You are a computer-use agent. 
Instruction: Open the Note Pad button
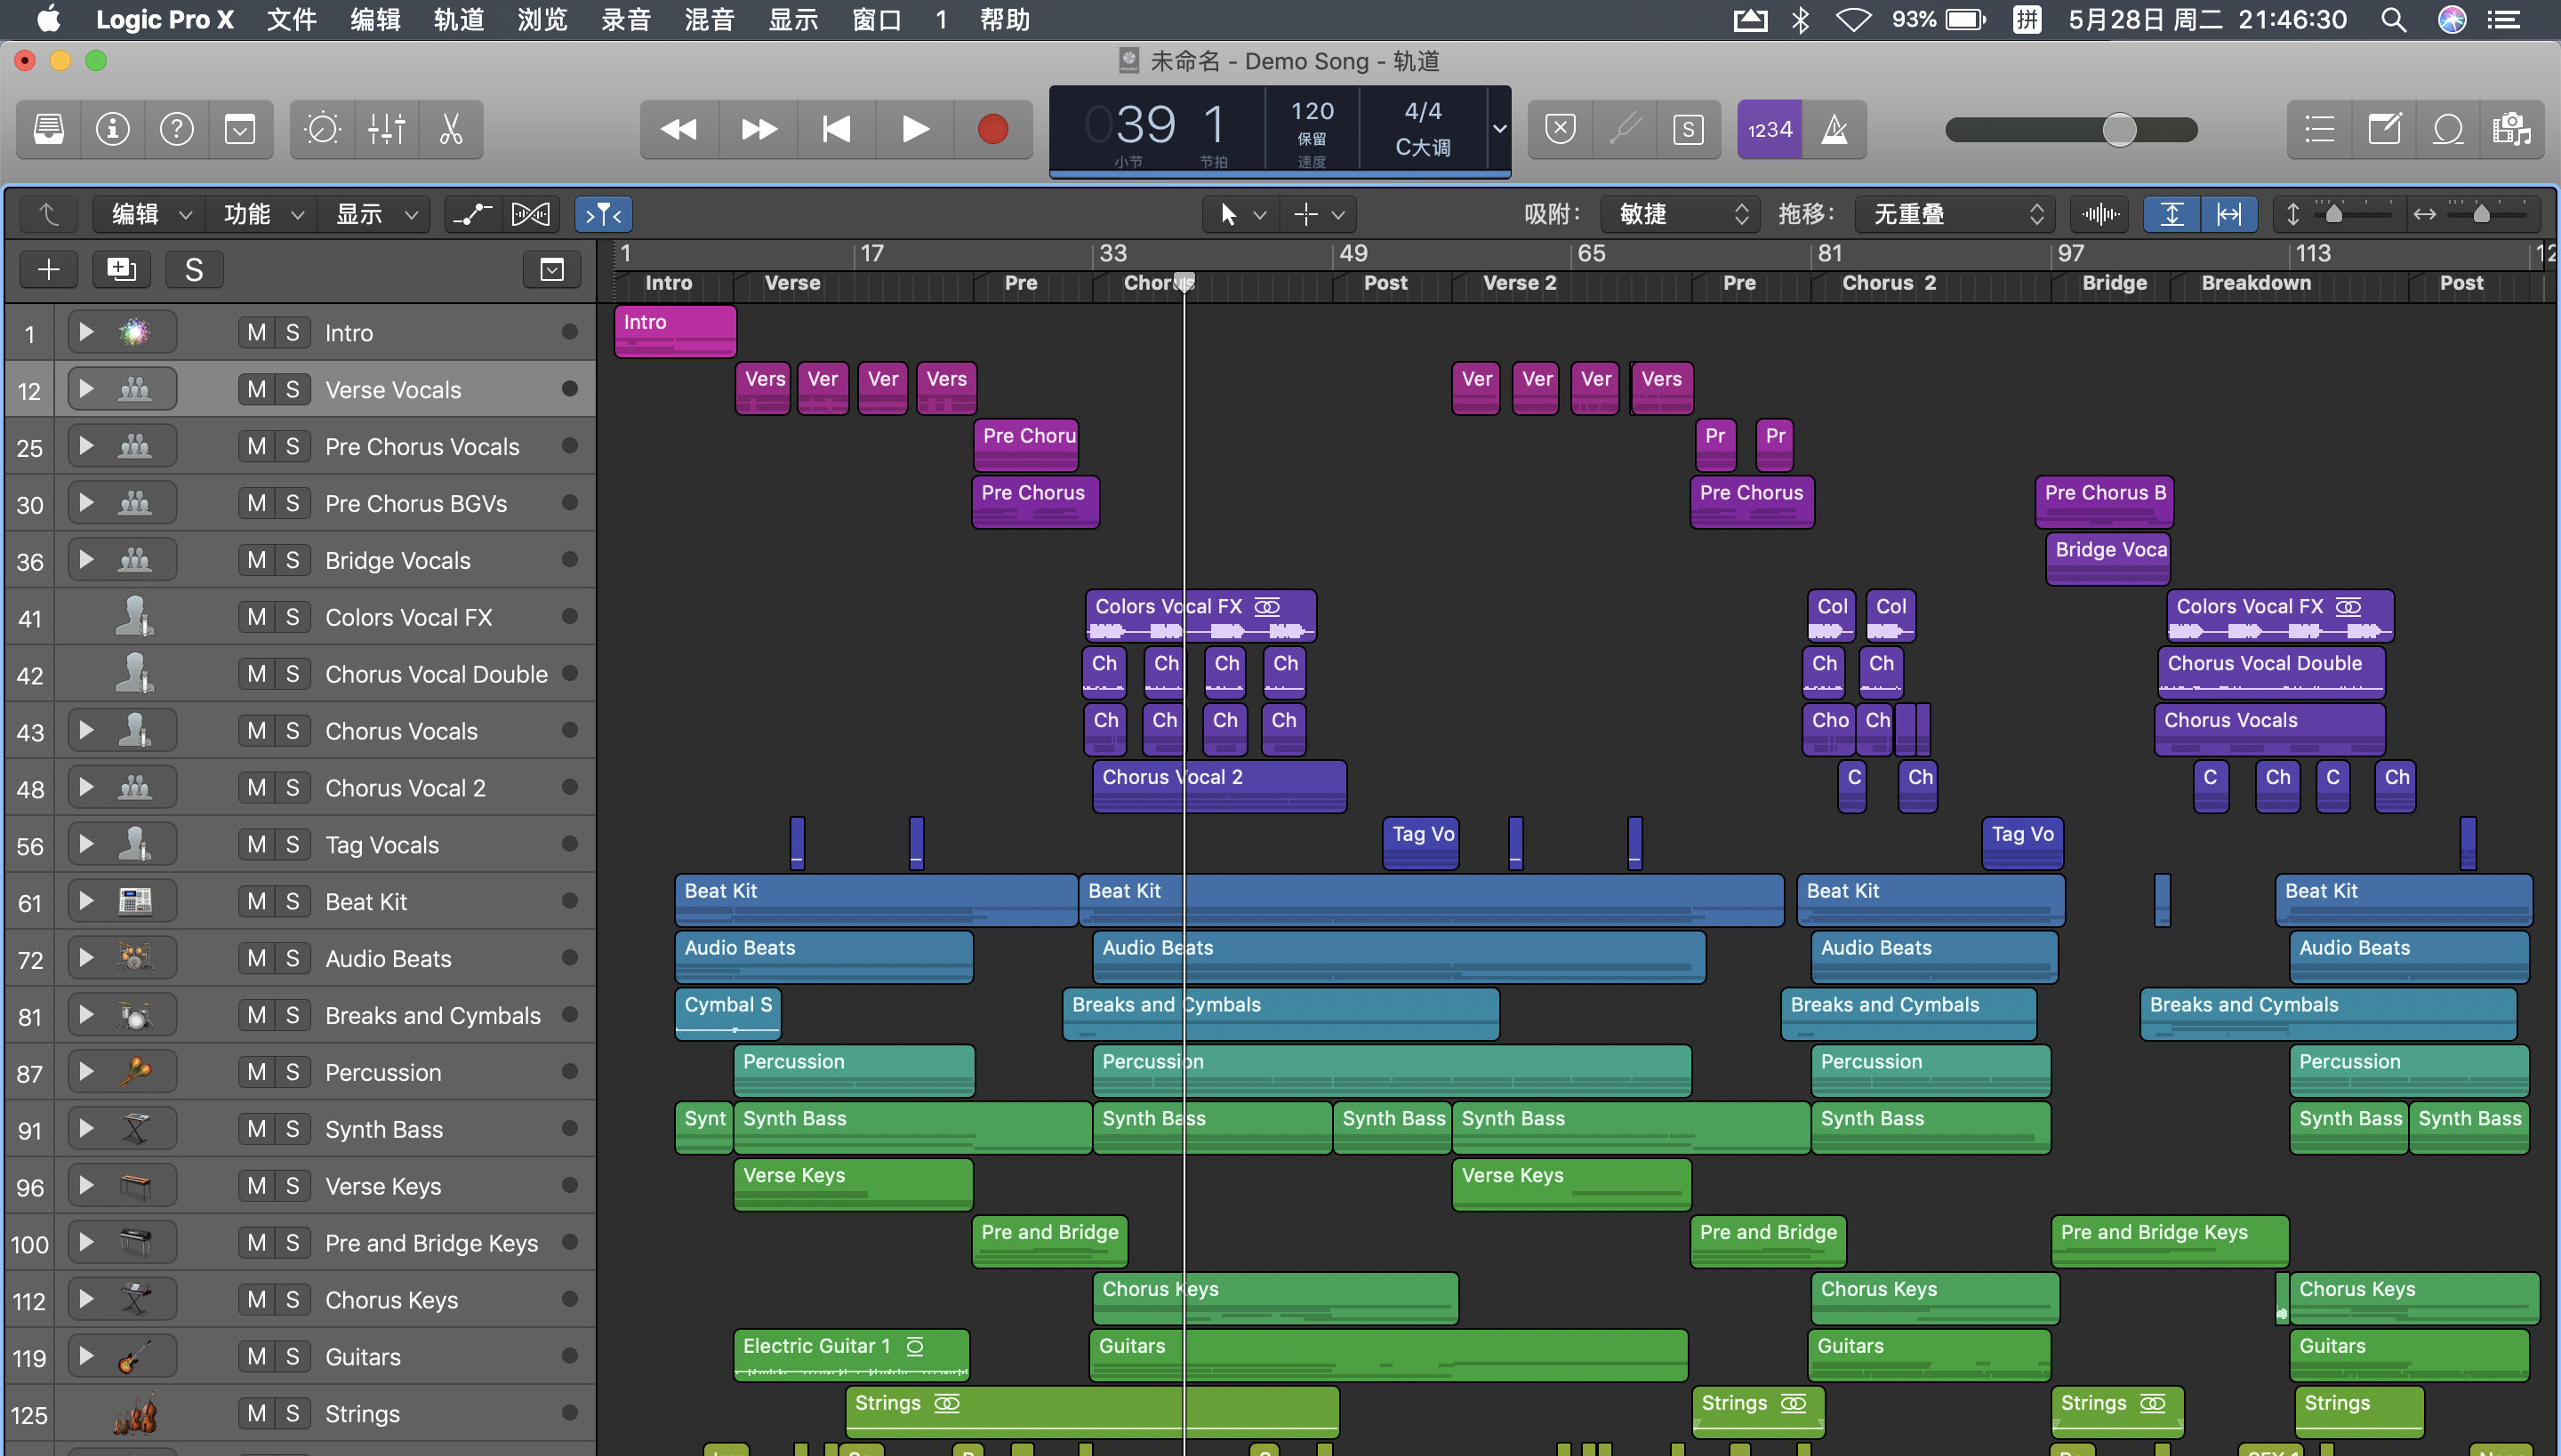click(x=2384, y=129)
